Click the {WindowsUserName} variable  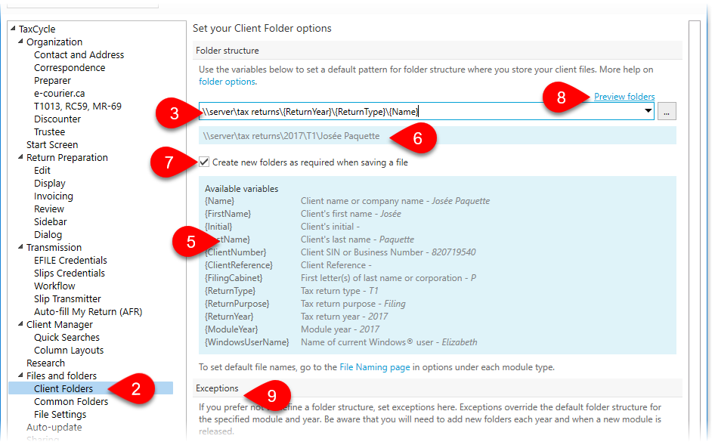[x=246, y=342]
